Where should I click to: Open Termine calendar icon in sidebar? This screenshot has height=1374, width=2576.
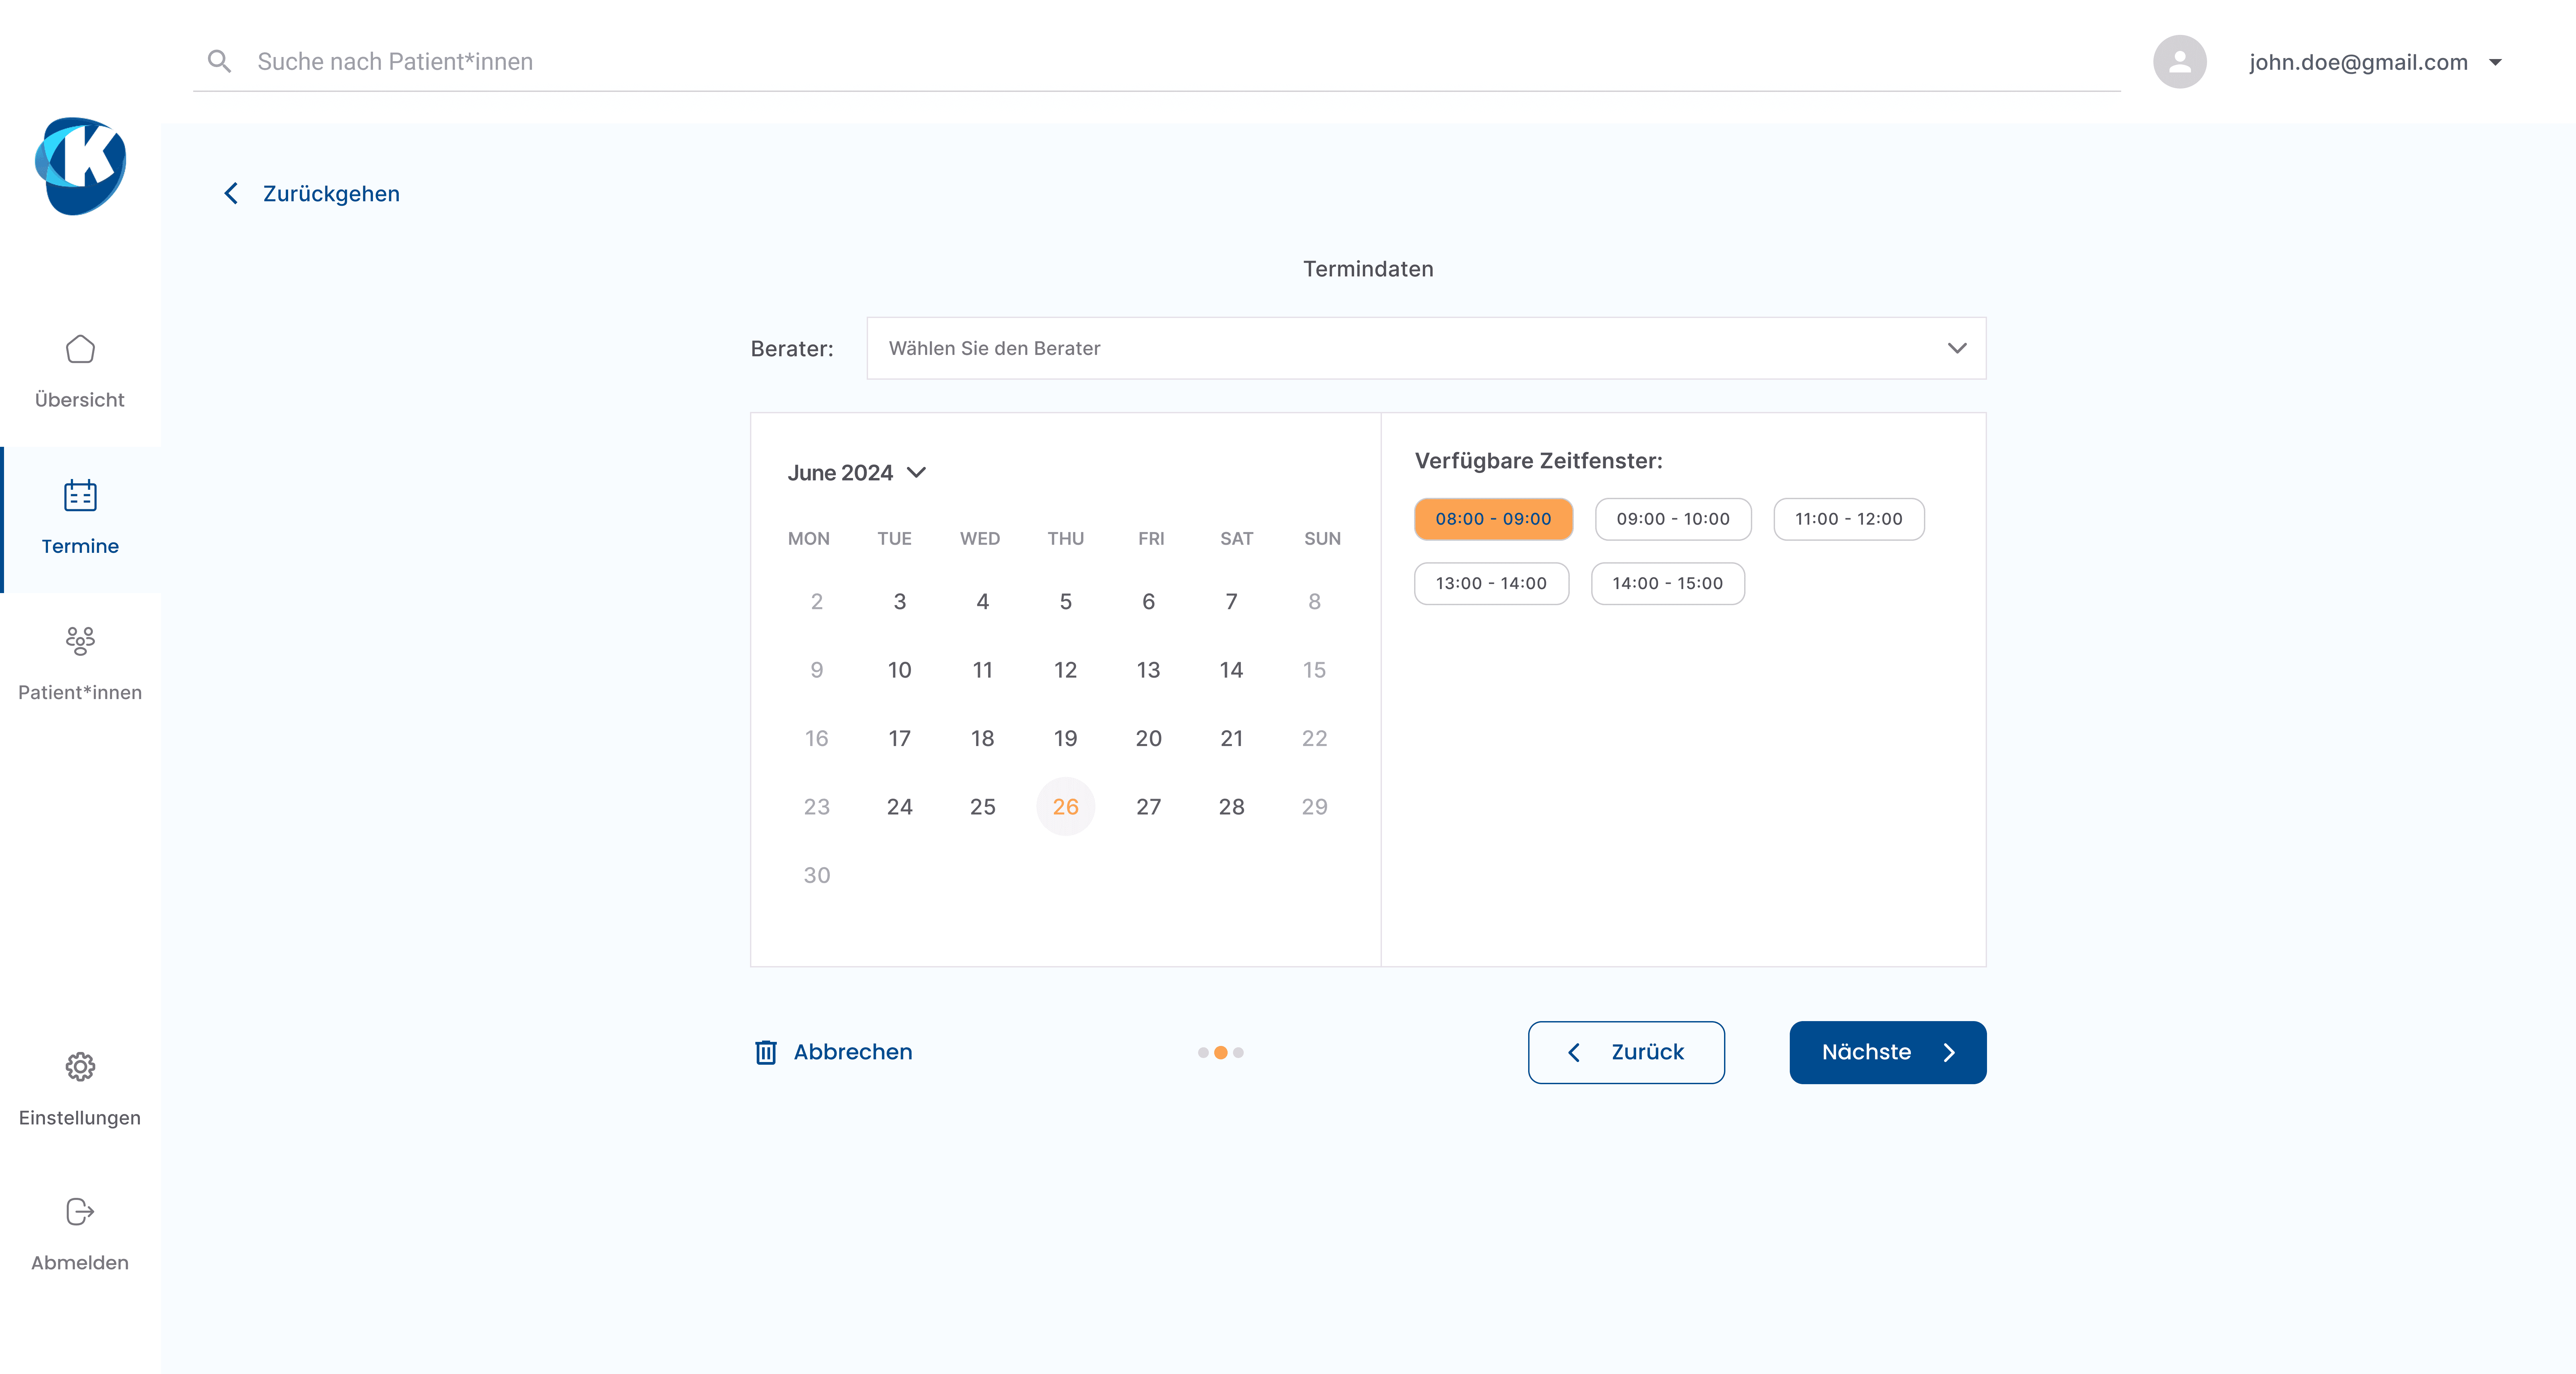(80, 495)
